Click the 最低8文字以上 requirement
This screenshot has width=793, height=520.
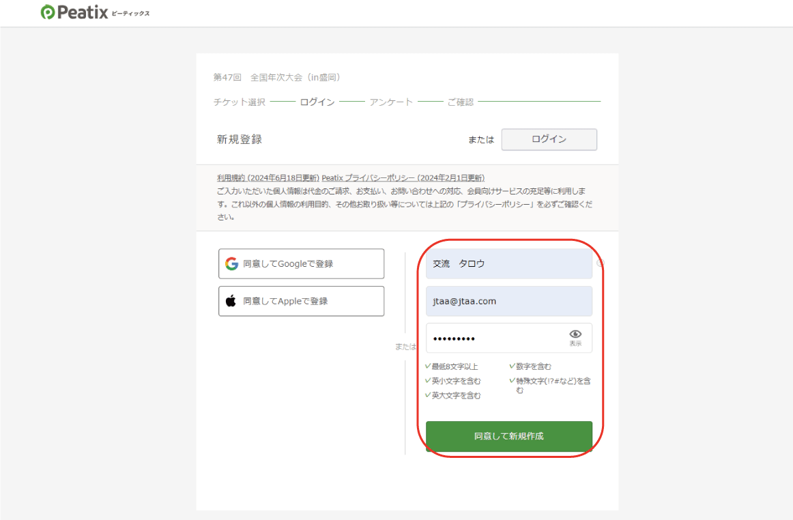[454, 366]
